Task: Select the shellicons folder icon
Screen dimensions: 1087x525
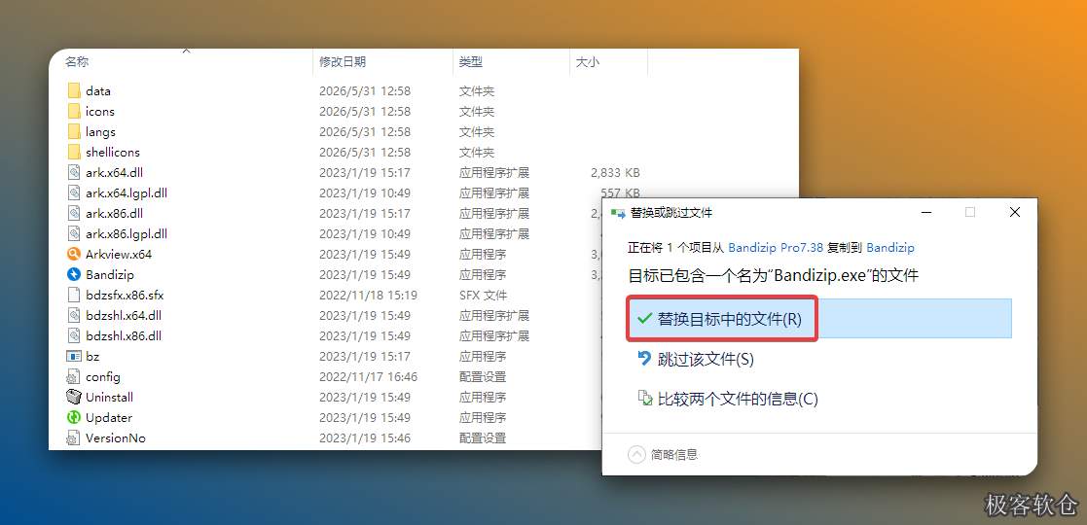Action: point(74,152)
